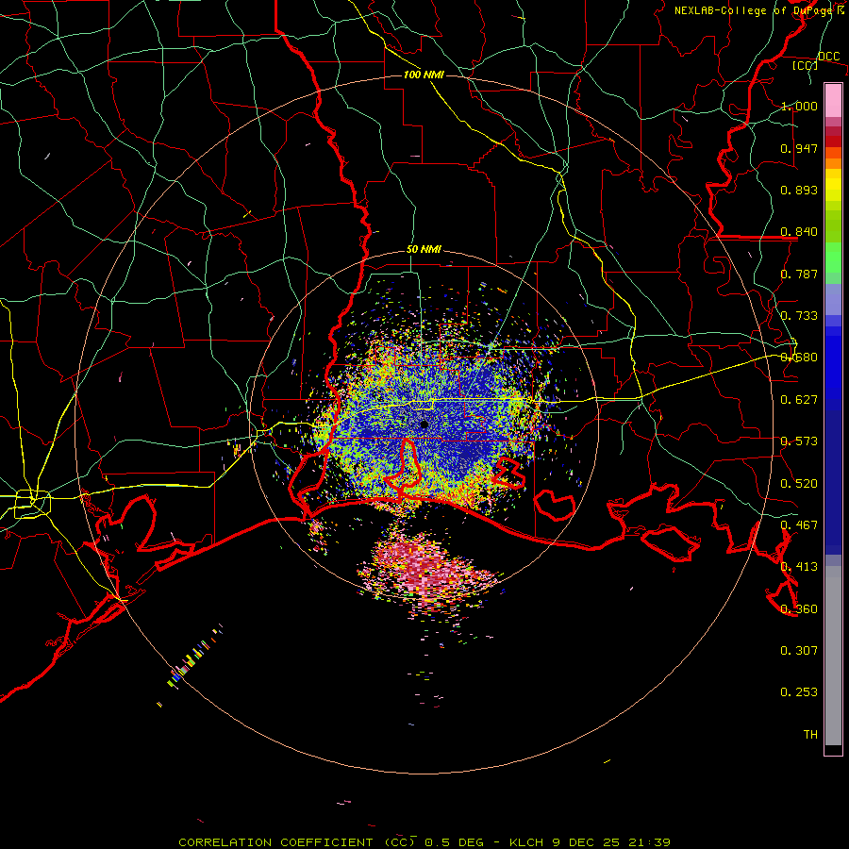This screenshot has height=849, width=849.
Task: Click the 50 NMI range ring label
Action: coord(424,250)
